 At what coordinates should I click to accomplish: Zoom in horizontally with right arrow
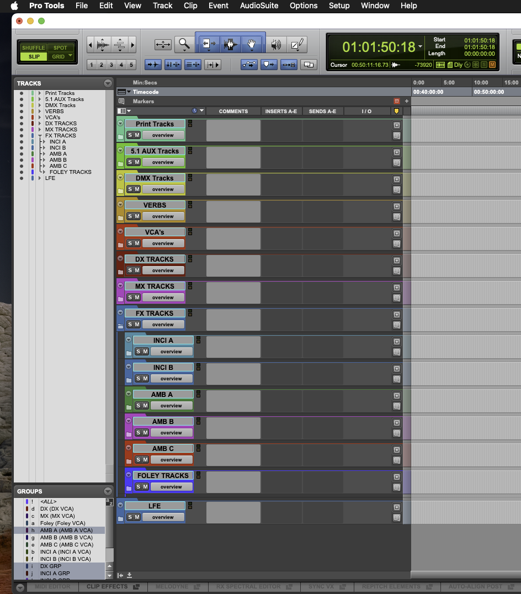(x=132, y=45)
